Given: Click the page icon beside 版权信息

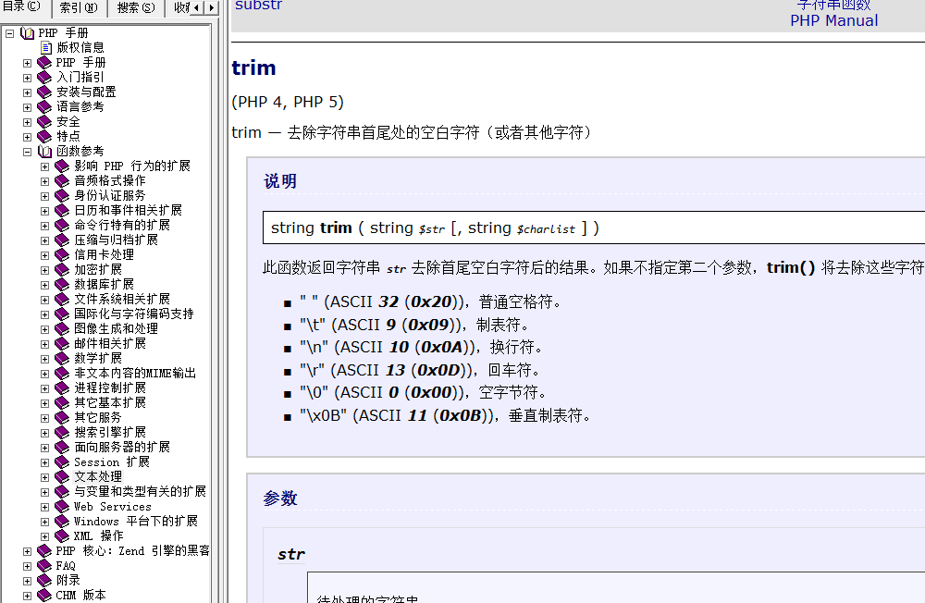Looking at the screenshot, I should click(x=46, y=48).
